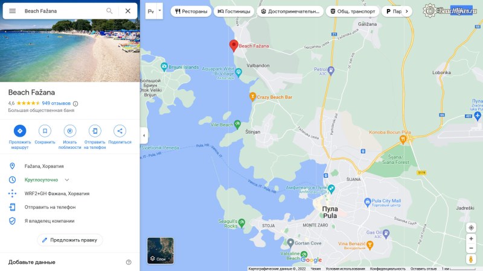Screen dimensions: 483x271
Task: Click the Предложить правку button
Action: coord(70,240)
